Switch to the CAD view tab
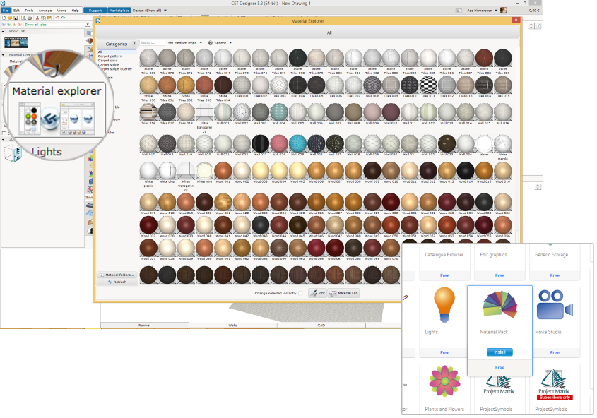This screenshot has height=418, width=597. coord(321,326)
